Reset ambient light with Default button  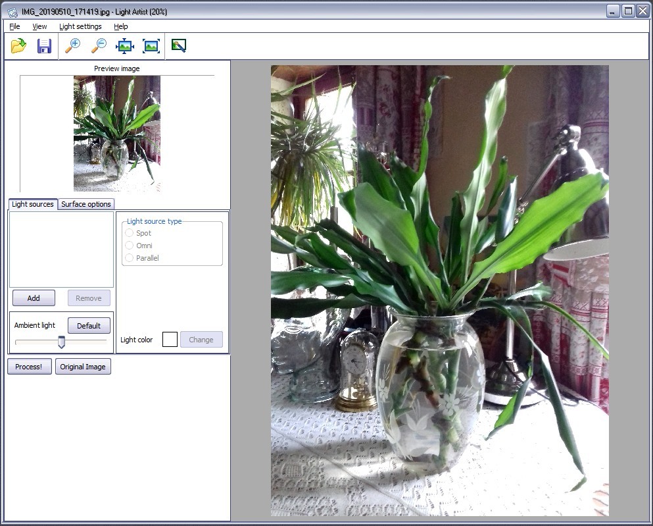point(89,325)
